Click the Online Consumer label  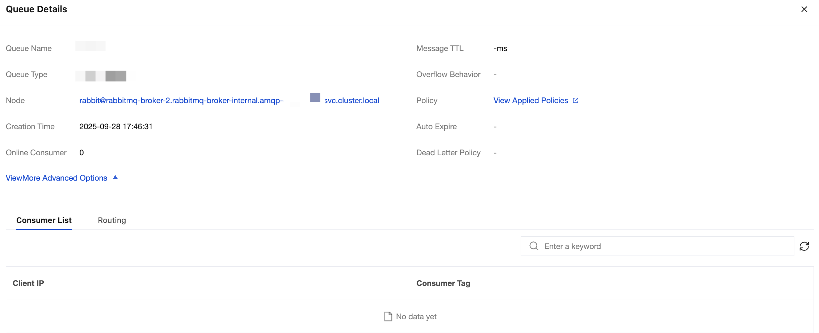coord(36,153)
